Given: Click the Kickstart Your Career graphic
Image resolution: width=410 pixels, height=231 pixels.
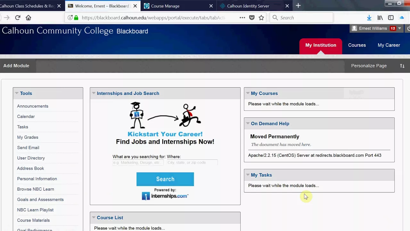Looking at the screenshot, I should point(165,119).
